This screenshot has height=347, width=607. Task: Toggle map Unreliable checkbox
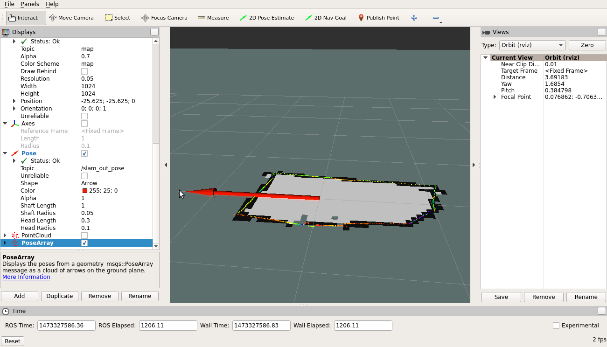pos(84,116)
